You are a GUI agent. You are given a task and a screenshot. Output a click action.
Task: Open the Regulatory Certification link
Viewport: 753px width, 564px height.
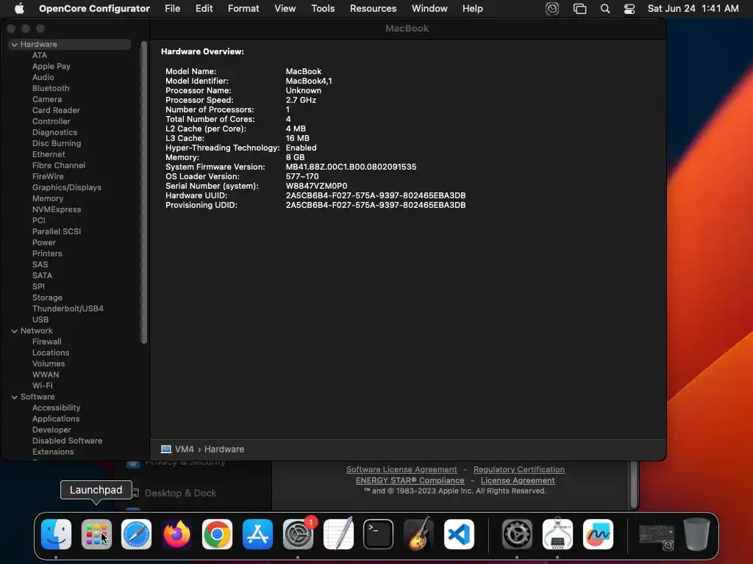tap(519, 469)
